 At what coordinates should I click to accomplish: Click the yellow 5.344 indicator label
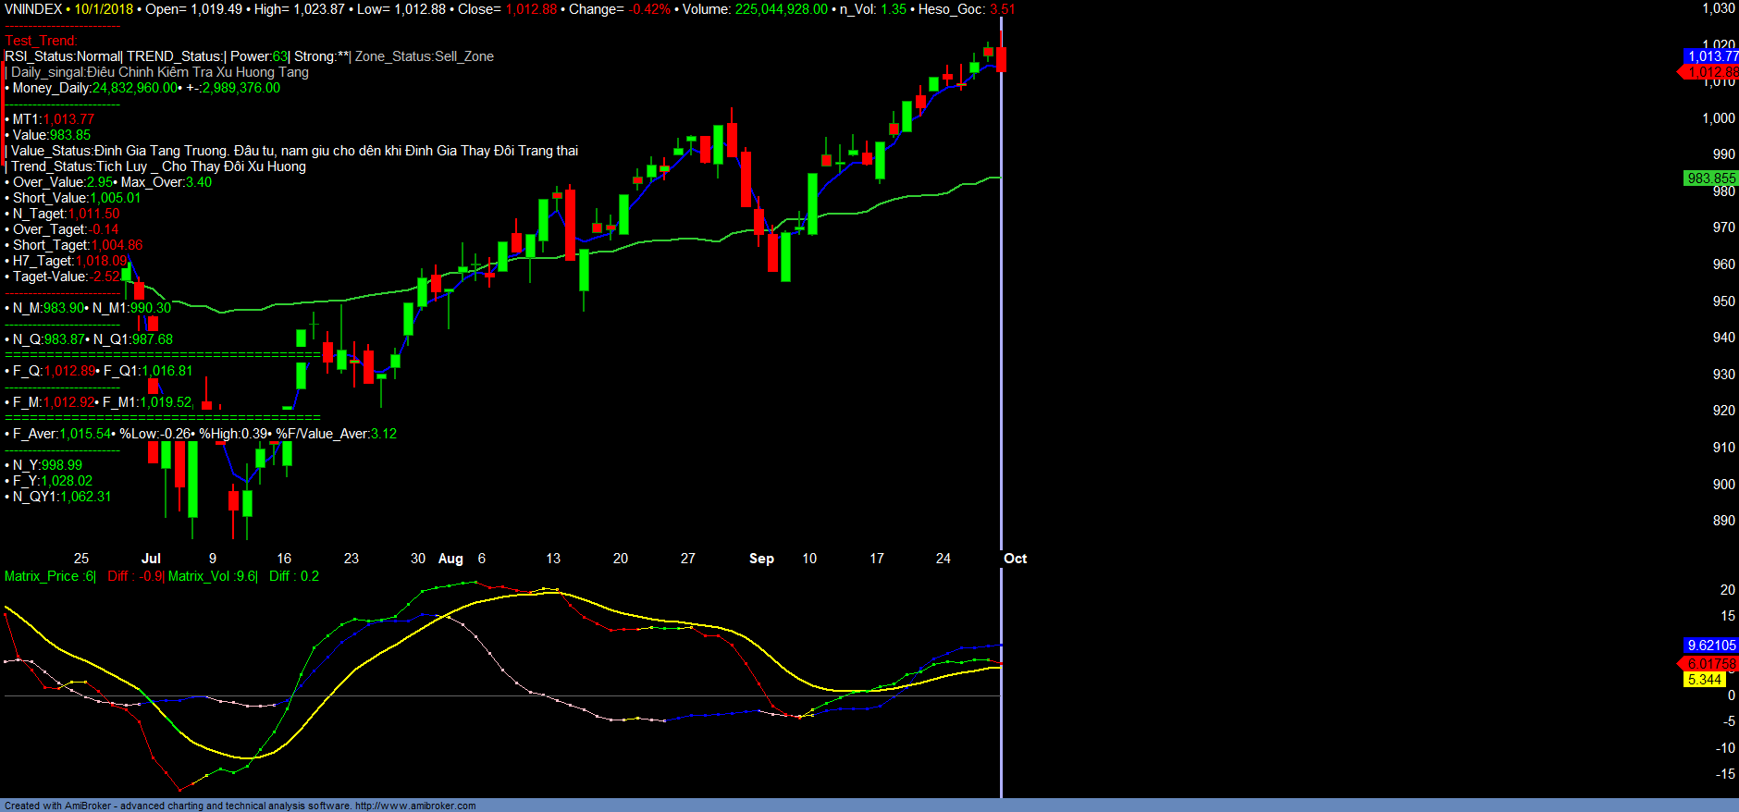click(1704, 680)
